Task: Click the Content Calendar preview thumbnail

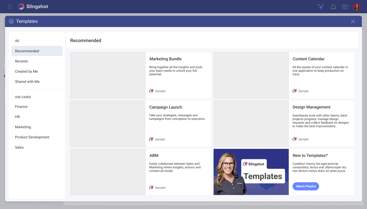Action: (x=251, y=75)
